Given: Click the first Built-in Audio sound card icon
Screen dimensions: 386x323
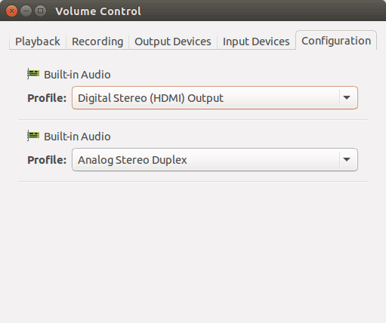Looking at the screenshot, I should coord(33,74).
